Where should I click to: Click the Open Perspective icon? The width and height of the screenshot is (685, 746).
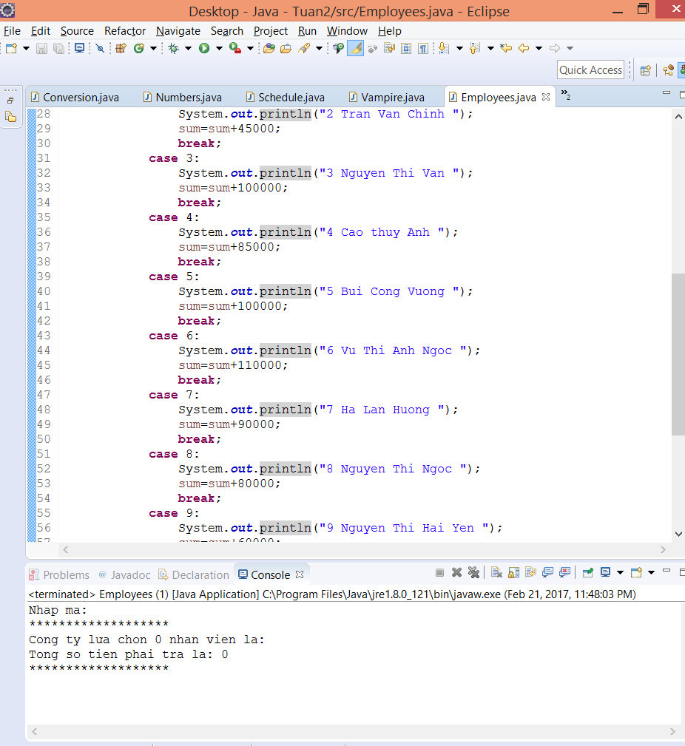coord(646,70)
